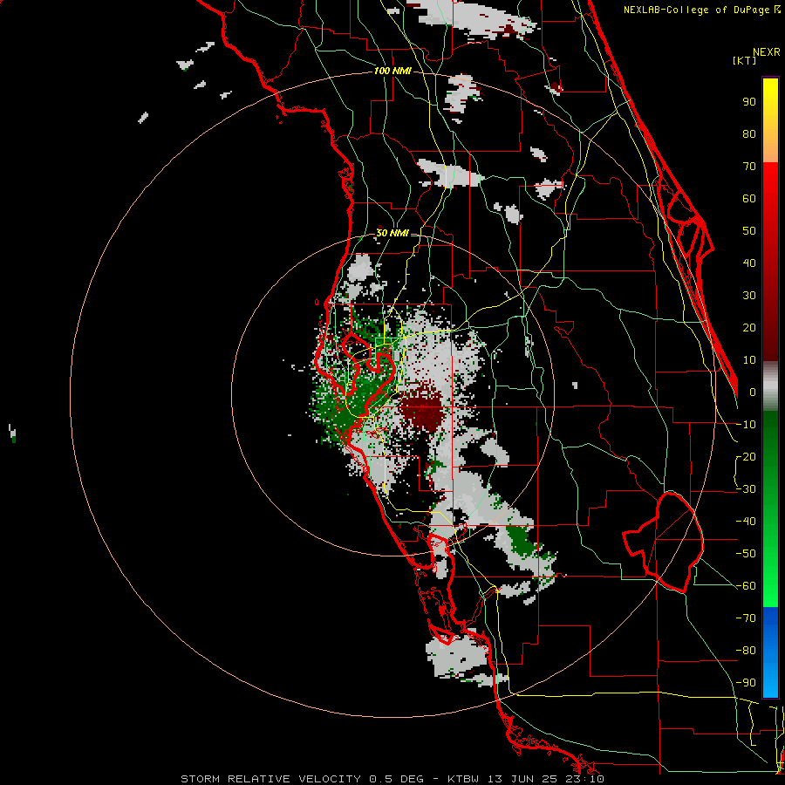
Task: Click the KTBW station identifier
Action: 466,779
